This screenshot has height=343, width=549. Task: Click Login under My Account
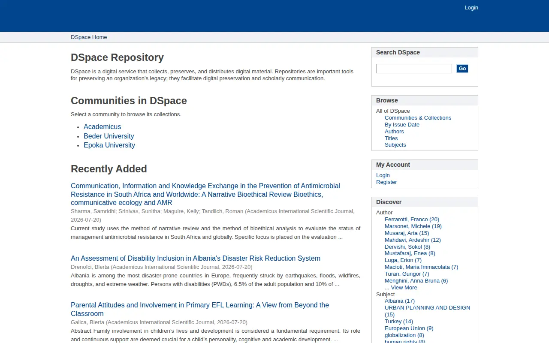[x=383, y=175]
